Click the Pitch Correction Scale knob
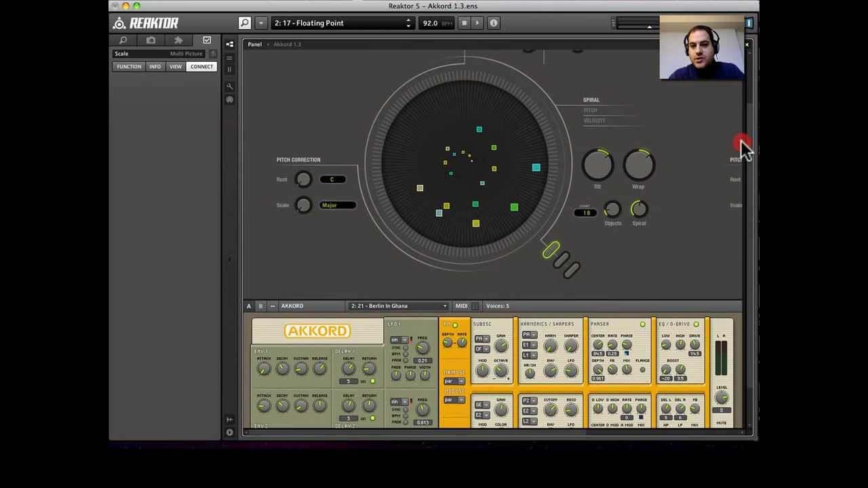This screenshot has width=868, height=488. pos(303,205)
